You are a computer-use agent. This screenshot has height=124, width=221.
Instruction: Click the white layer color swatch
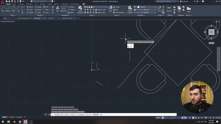point(92,7)
